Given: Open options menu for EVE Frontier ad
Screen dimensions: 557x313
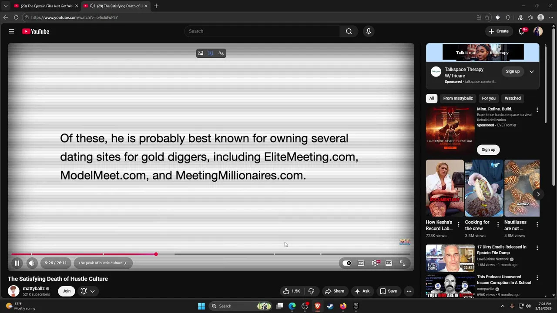Looking at the screenshot, I should (537, 110).
